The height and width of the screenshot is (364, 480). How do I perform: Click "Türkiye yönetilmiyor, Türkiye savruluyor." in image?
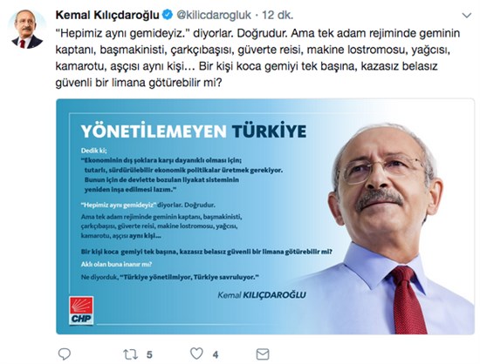coord(189,277)
